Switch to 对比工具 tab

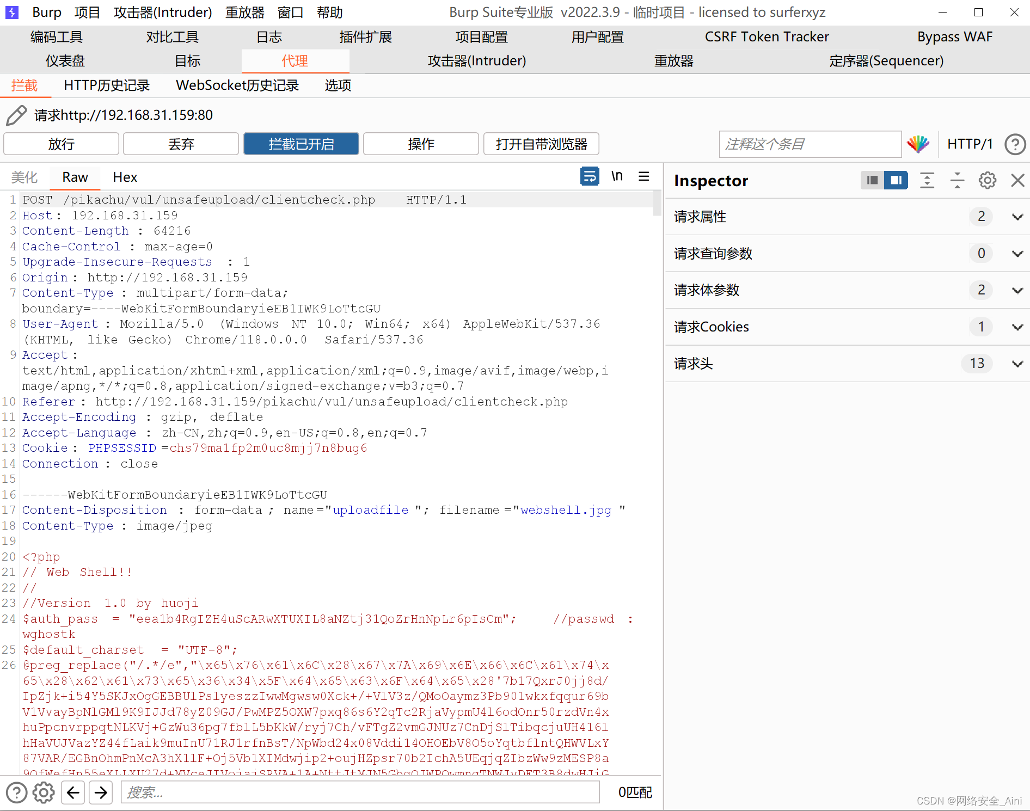[173, 37]
